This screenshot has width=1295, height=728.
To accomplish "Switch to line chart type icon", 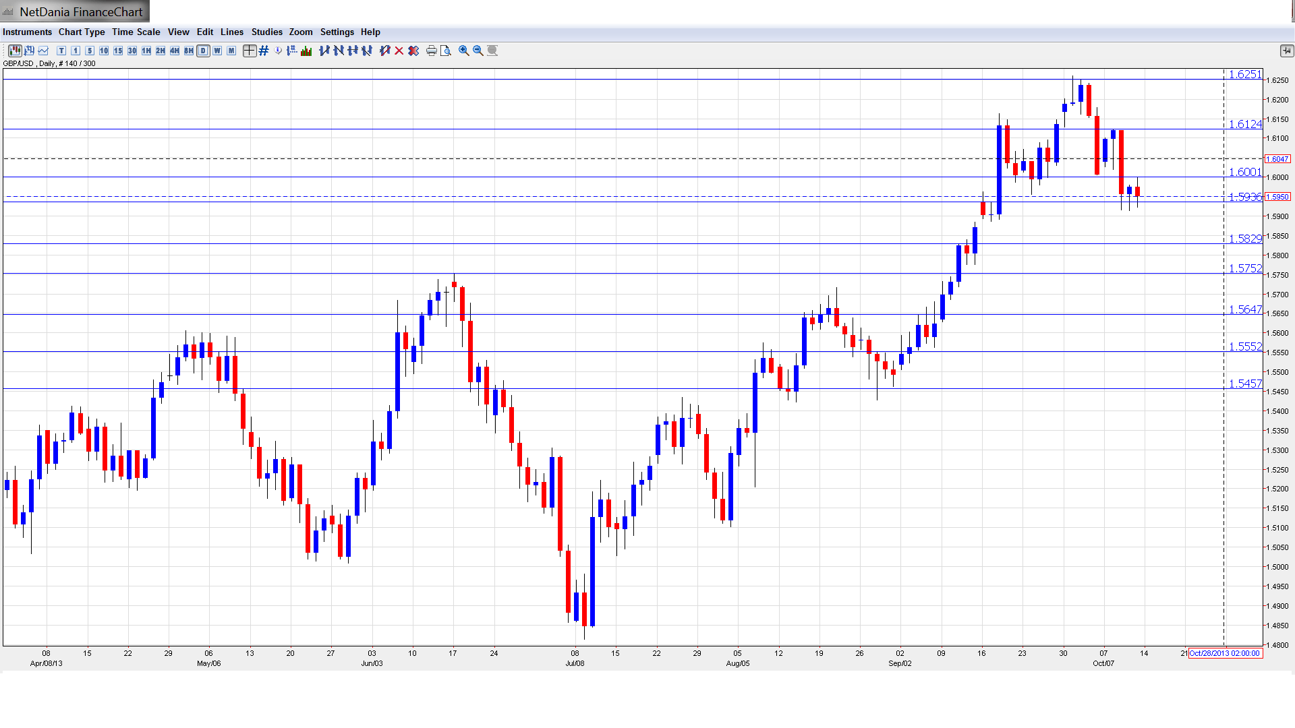I will pos(44,51).
